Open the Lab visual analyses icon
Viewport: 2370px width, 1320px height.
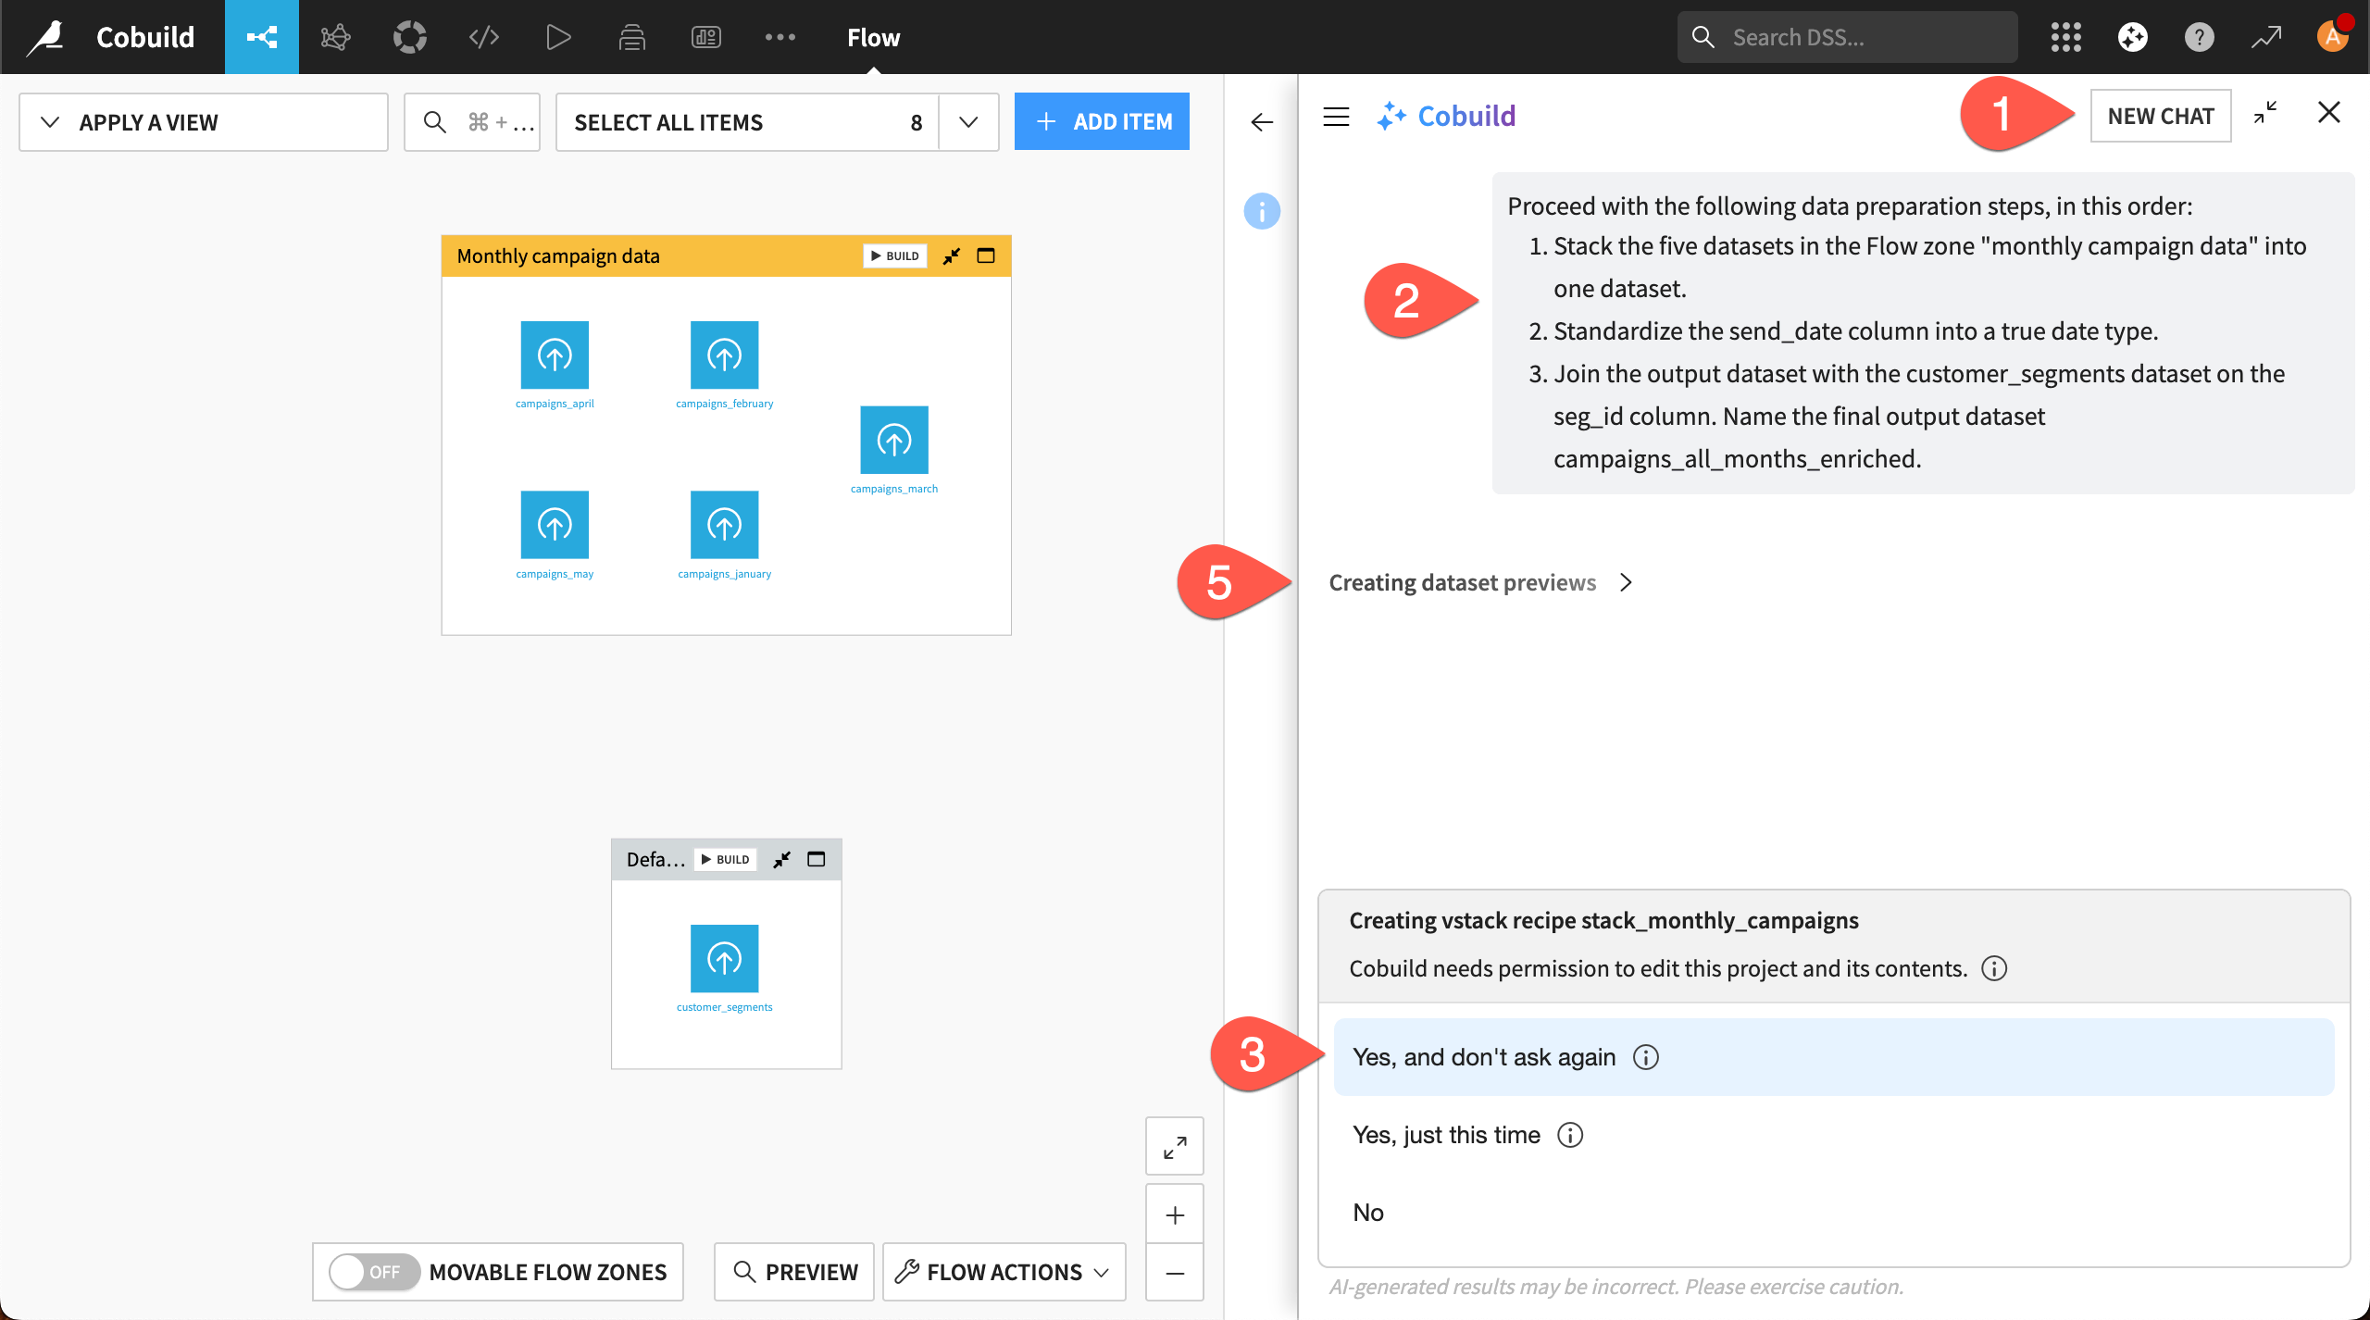click(335, 37)
